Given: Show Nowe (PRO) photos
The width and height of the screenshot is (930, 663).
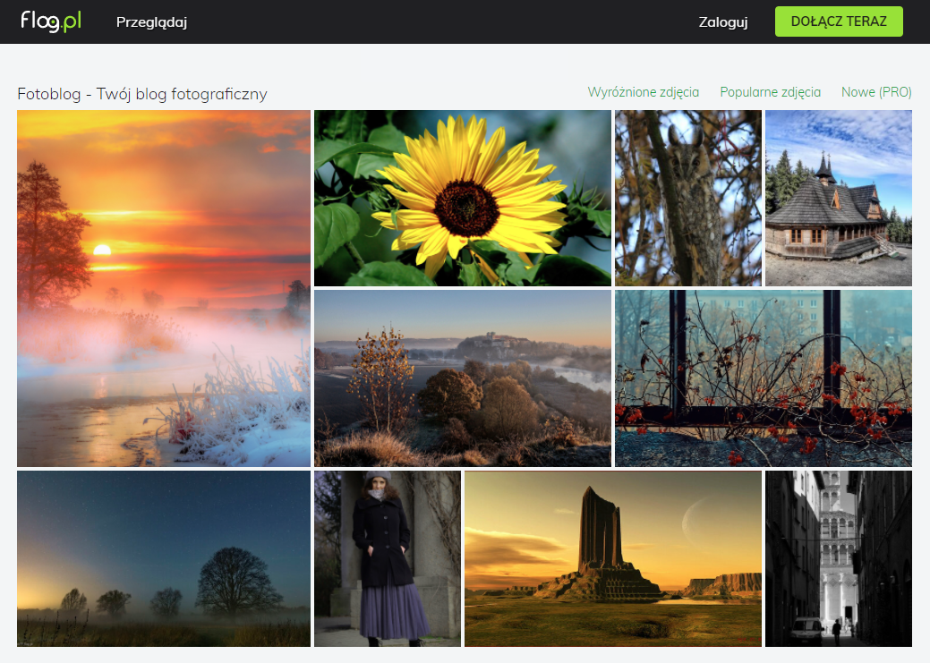Looking at the screenshot, I should [x=876, y=92].
